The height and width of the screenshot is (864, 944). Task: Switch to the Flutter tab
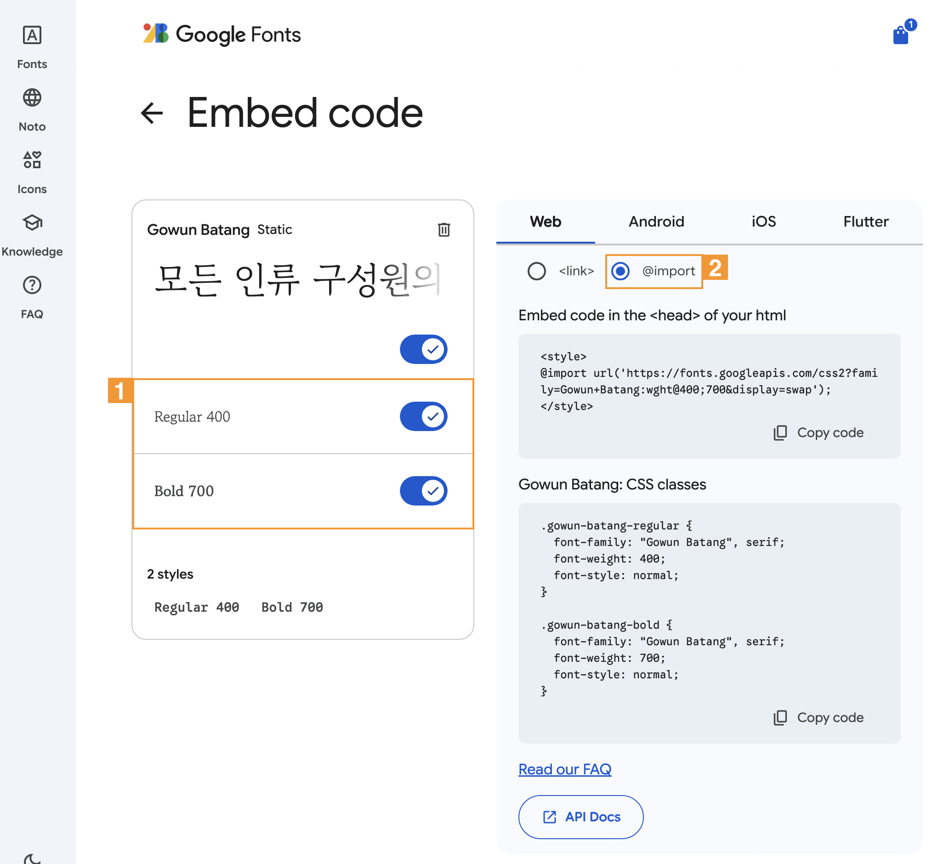[x=865, y=222]
